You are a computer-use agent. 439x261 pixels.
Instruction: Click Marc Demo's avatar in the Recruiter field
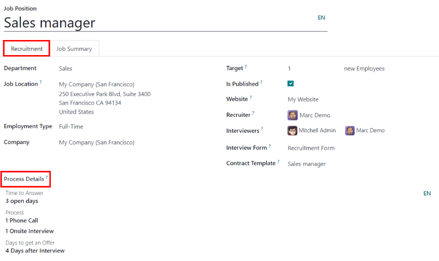(x=292, y=115)
